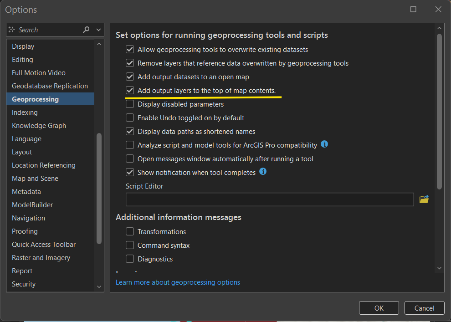Click the sparkle icon in the search field
Image resolution: width=451 pixels, height=322 pixels.
11,29
